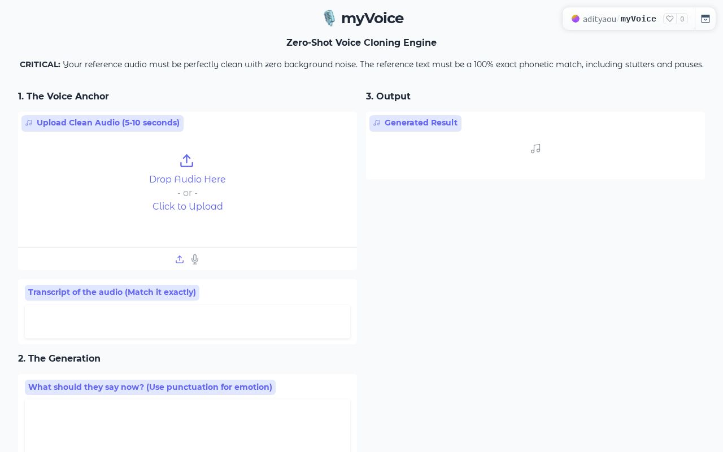Viewport: 723px width, 452px height.
Task: Open the adityaou user profile link
Action: [x=599, y=19]
